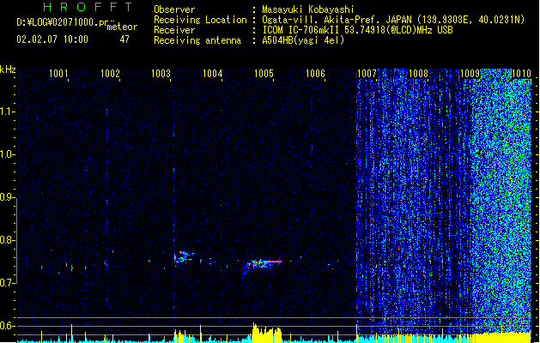Image resolution: width=540 pixels, height=343 pixels.
Task: Click time marker 1003
Action: click(x=161, y=73)
